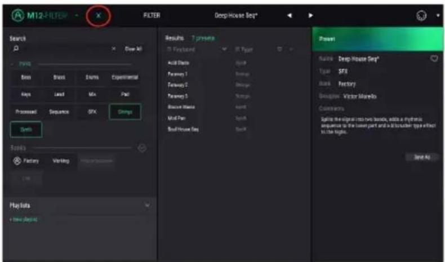Deselect the highlighted Strings type tag
This screenshot has height=262, width=445.
125,112
